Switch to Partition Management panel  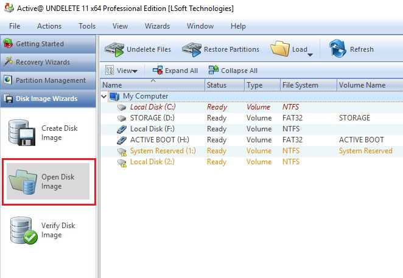[48, 80]
